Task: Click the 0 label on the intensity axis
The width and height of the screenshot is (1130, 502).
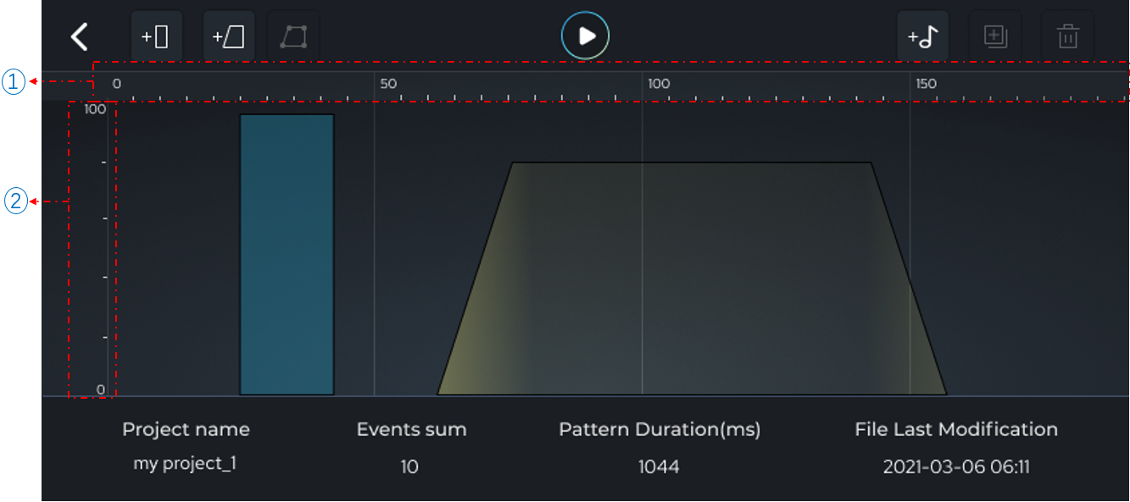Action: point(100,389)
